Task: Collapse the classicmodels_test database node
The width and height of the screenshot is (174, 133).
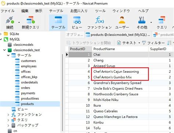Action: click(x=4, y=50)
